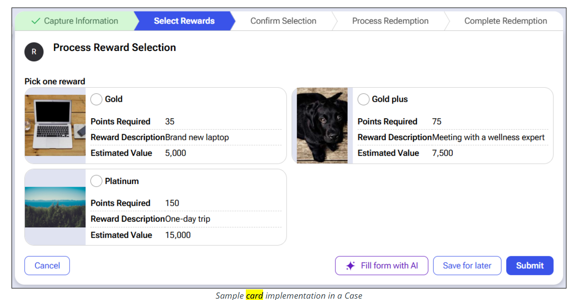The image size is (578, 300).
Task: Pick the Platinum reward radio button
Action: coord(96,181)
